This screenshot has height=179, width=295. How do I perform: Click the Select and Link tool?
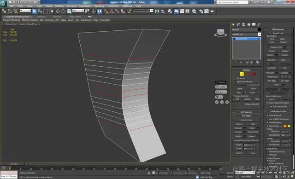tap(4, 11)
